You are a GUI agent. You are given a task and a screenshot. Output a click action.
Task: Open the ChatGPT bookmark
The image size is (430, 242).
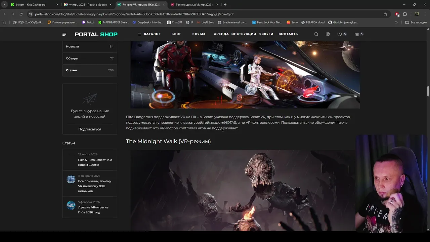(175, 23)
